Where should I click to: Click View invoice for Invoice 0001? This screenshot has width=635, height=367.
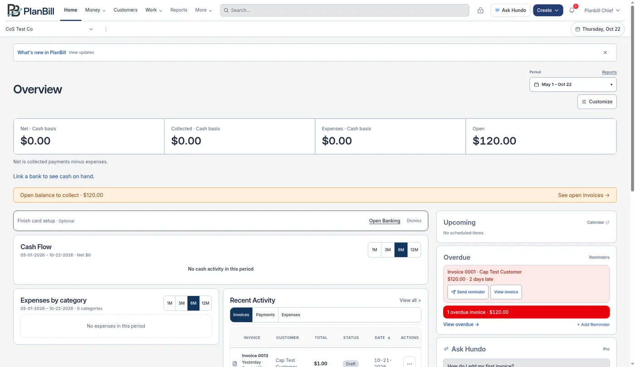pyautogui.click(x=506, y=292)
